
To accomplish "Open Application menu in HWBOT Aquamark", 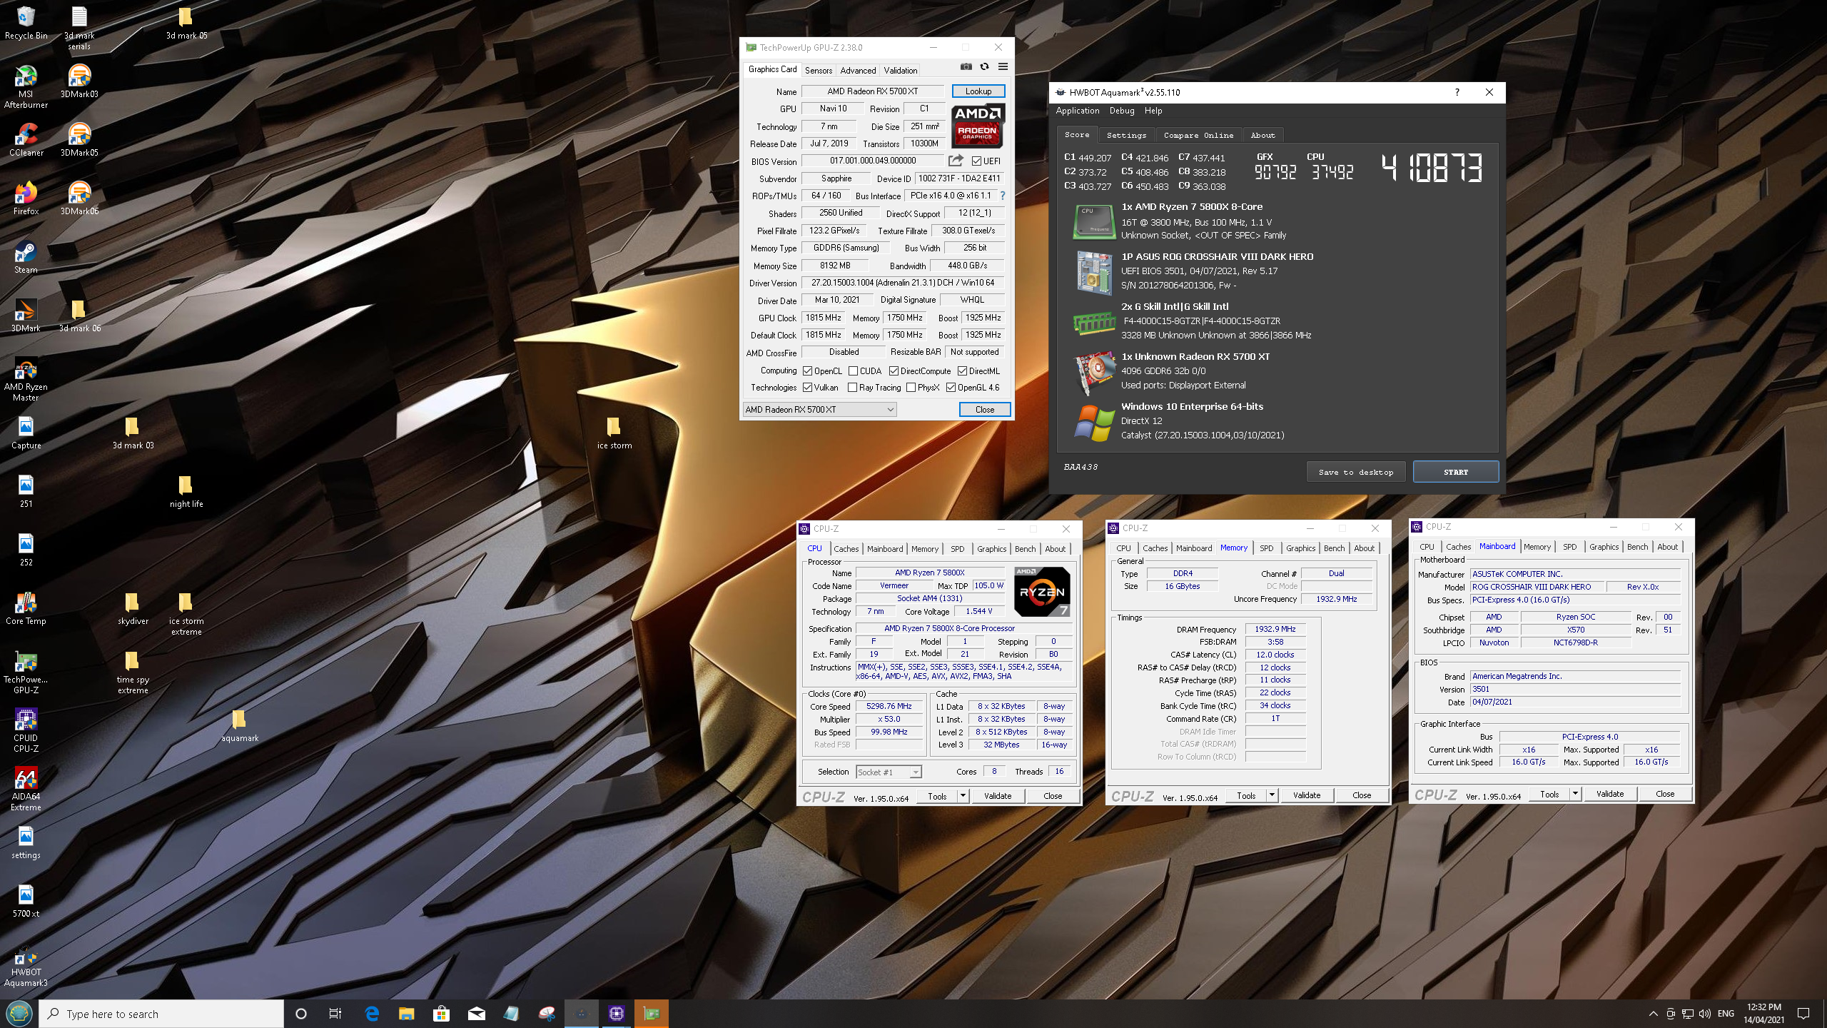I will pos(1078,111).
